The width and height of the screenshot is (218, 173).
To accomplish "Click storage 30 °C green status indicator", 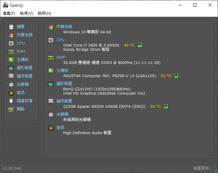I will tap(166, 106).
